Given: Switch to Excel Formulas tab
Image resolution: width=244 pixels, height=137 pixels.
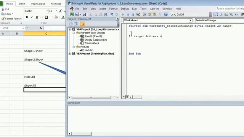Looking at the screenshot, I should click(56, 4).
